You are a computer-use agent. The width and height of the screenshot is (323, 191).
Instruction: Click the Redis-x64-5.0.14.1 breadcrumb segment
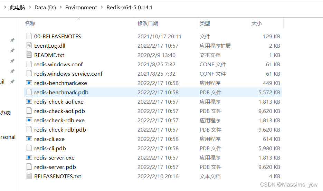pyautogui.click(x=130, y=7)
